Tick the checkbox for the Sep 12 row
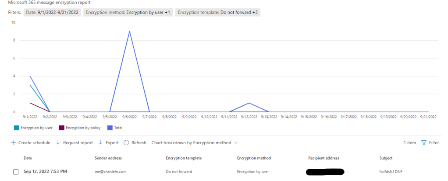The image size is (448, 181). point(16,172)
